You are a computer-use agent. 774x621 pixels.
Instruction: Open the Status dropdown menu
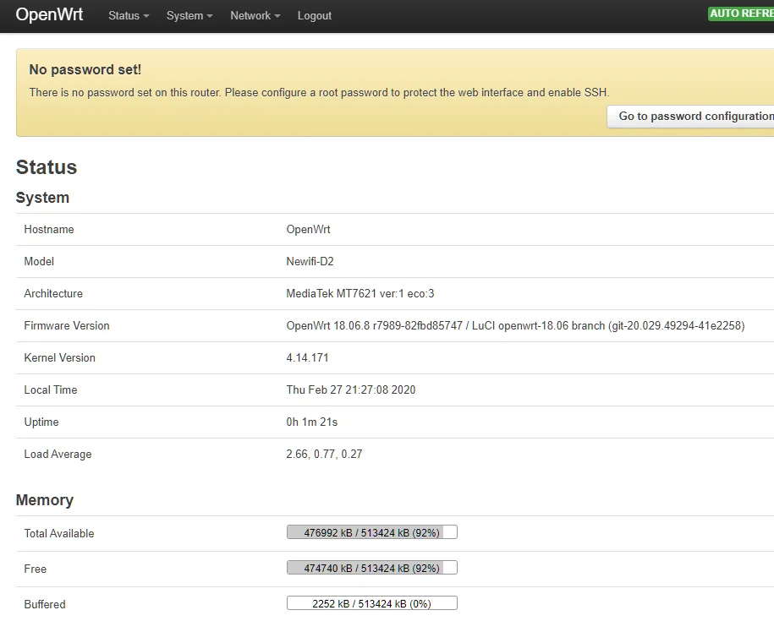(127, 15)
